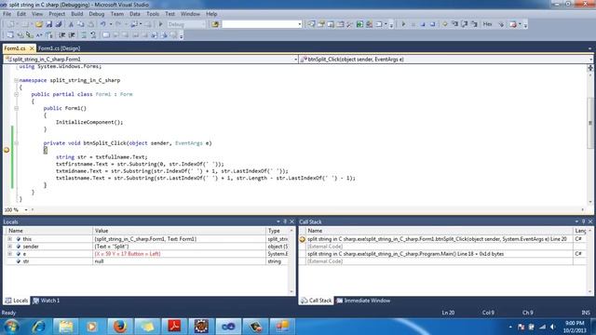
Task: Click the Restart debugging icon
Action: [432, 24]
